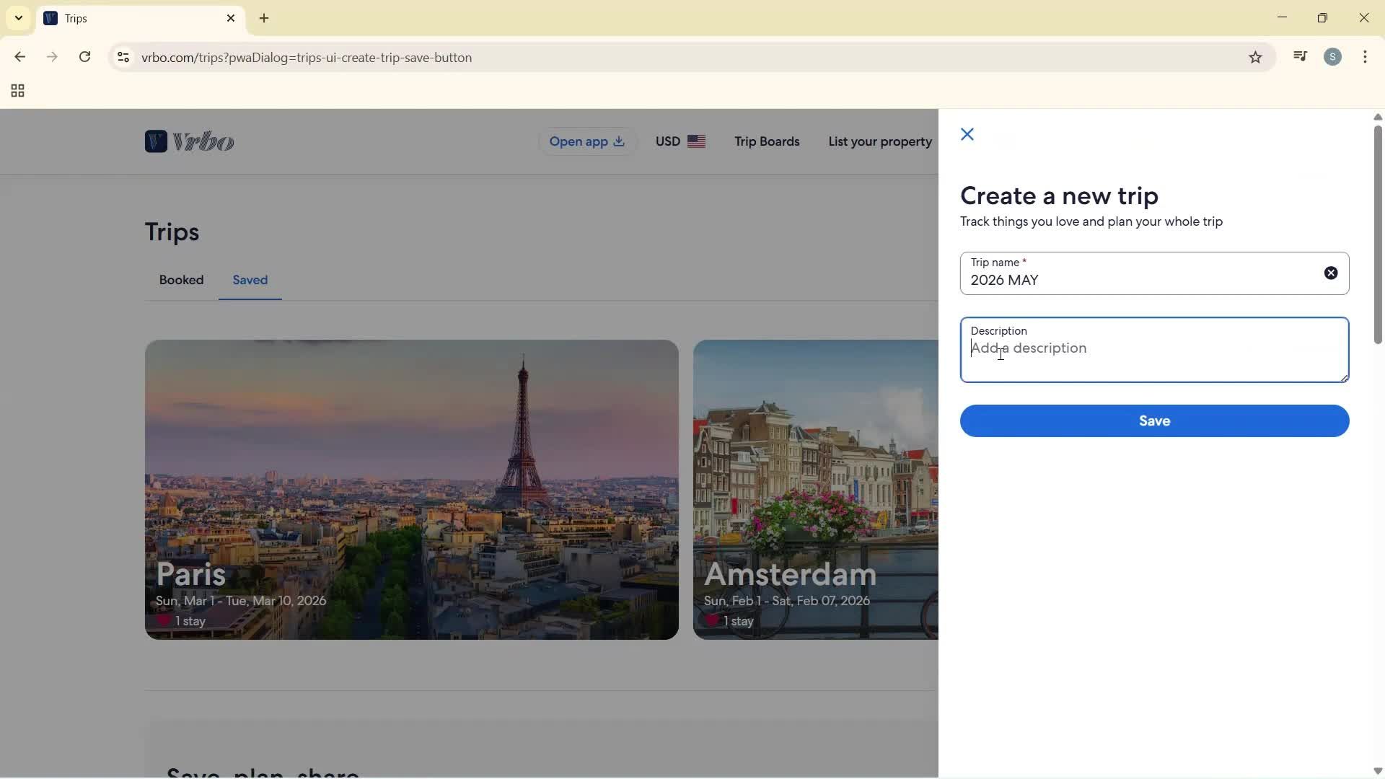Toggle the heart on the Paris trip card
Viewport: 1385px width, 779px height.
[x=164, y=620]
